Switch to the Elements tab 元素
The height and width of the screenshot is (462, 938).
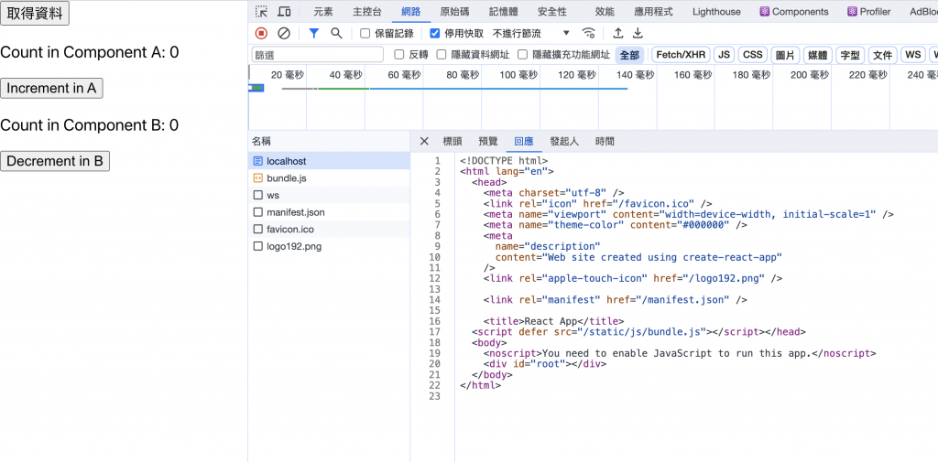tap(323, 11)
